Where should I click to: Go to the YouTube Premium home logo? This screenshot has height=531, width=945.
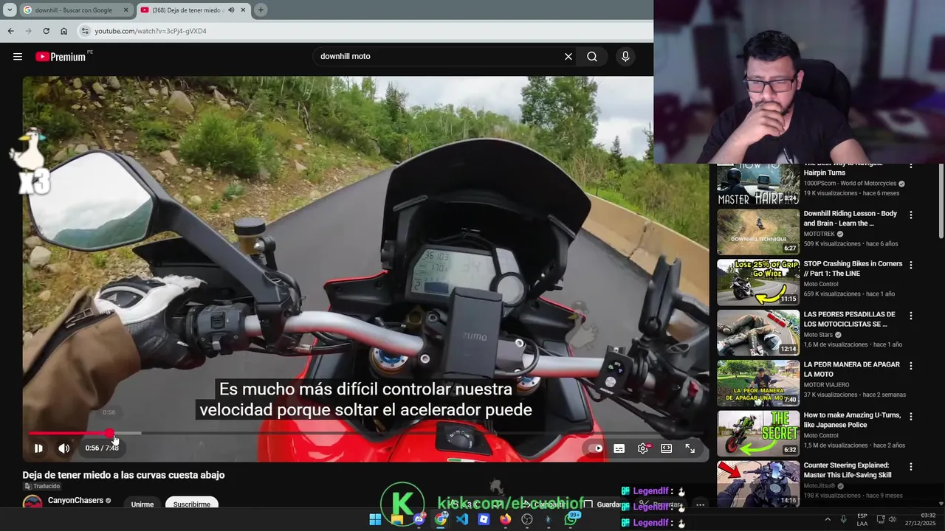pyautogui.click(x=61, y=57)
